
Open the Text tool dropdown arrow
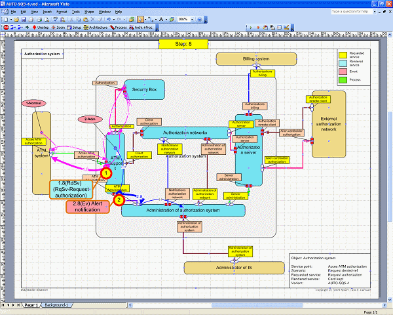166,20
